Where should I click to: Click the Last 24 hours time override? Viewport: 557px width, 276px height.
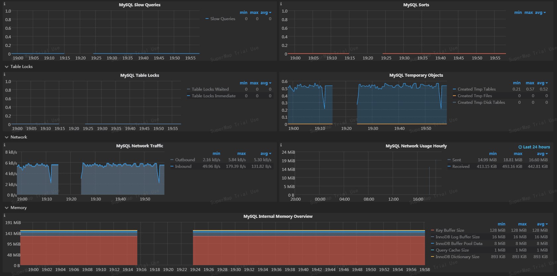534,147
